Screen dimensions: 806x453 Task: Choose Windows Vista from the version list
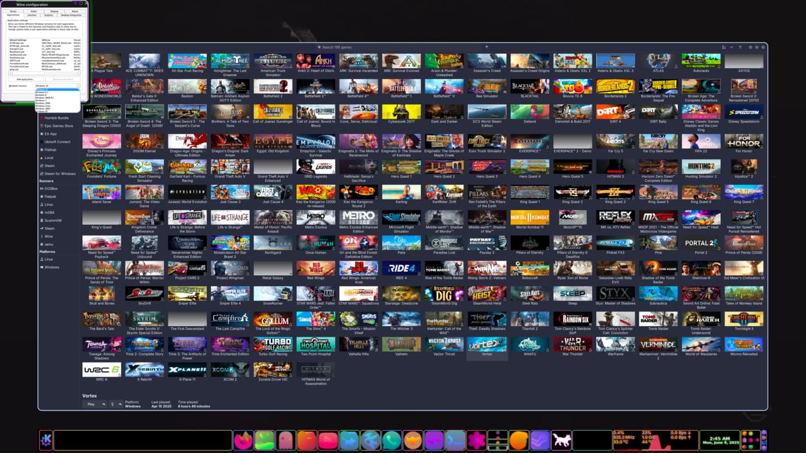pyautogui.click(x=57, y=106)
